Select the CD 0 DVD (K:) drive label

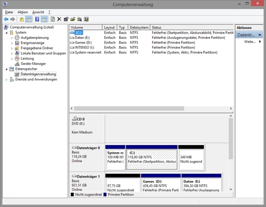[87, 129]
